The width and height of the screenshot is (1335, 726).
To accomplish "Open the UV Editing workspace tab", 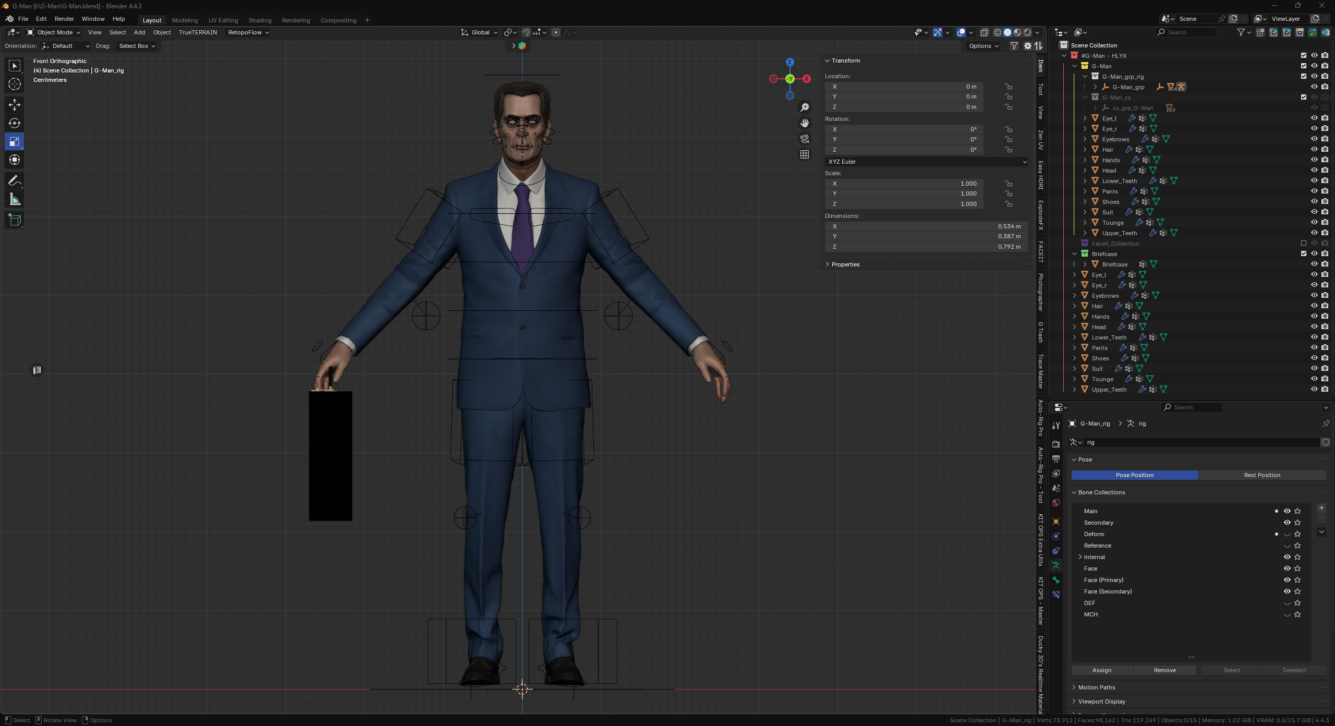I will (x=223, y=20).
